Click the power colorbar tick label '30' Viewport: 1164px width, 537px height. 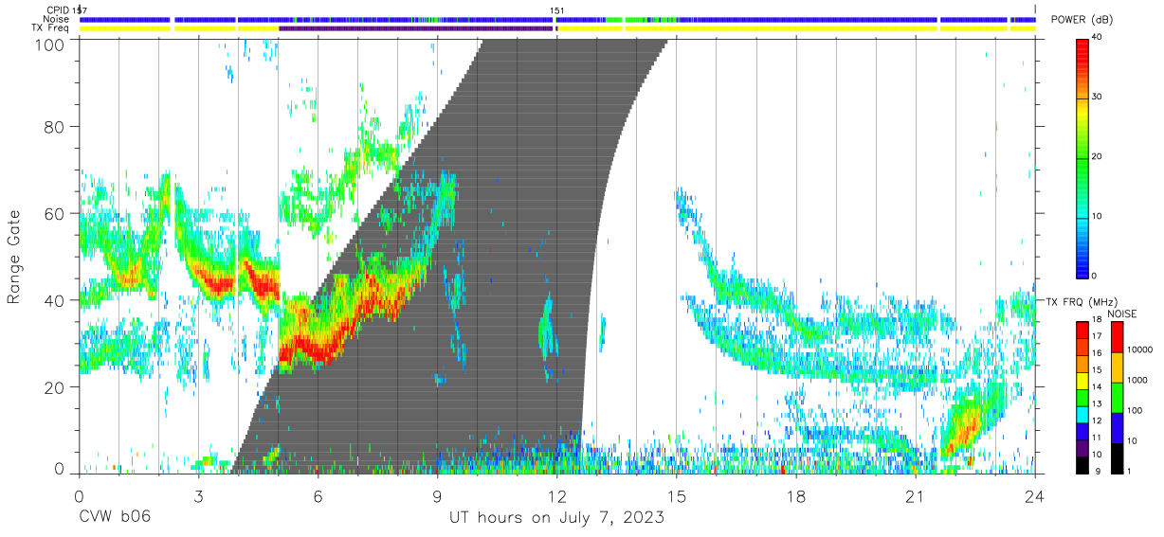tap(1098, 97)
